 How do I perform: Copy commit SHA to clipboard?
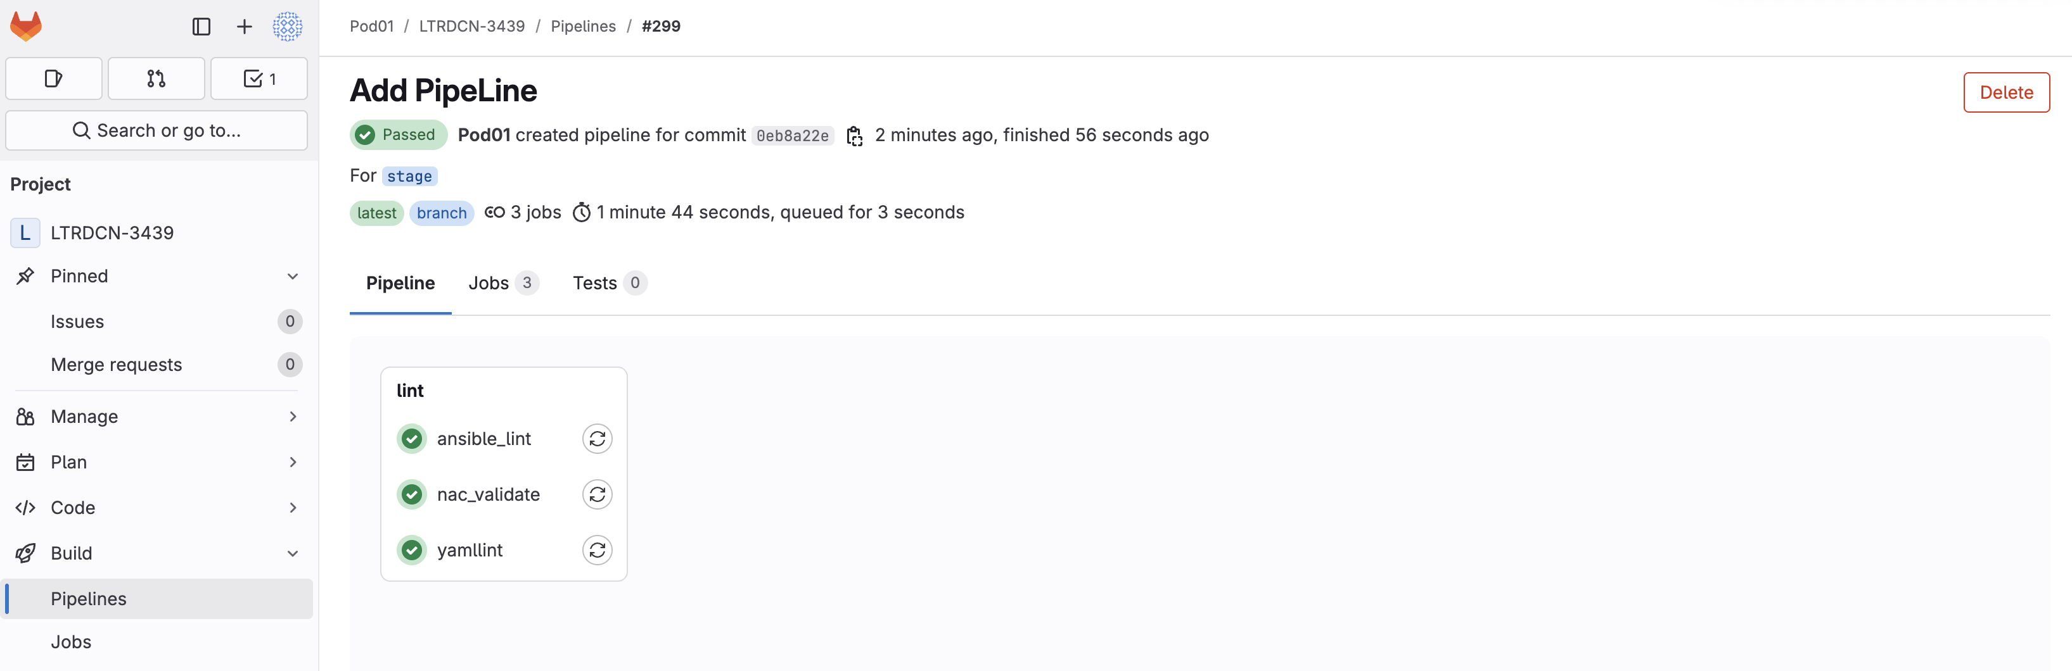[854, 136]
